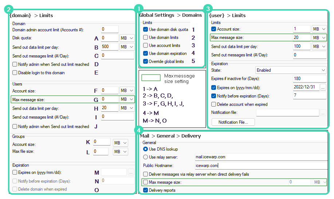Image resolution: width=334 pixels, height=199 pixels.
Task: Open the State dropdown showing Enabled
Action: [291, 70]
